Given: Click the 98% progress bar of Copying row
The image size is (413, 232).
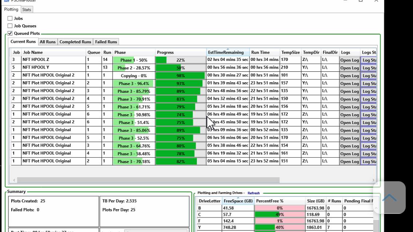Looking at the screenshot, I should 181,76.
